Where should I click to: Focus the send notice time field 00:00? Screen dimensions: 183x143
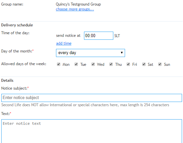coord(99,36)
